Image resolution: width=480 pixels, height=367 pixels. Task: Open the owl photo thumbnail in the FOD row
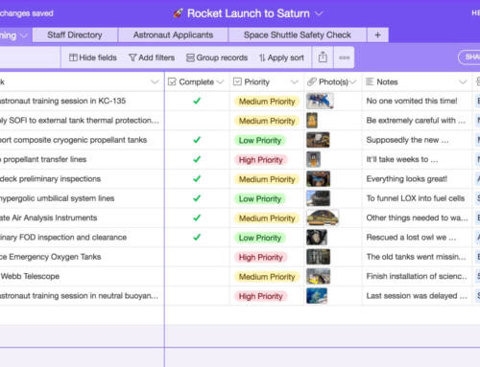click(x=317, y=238)
